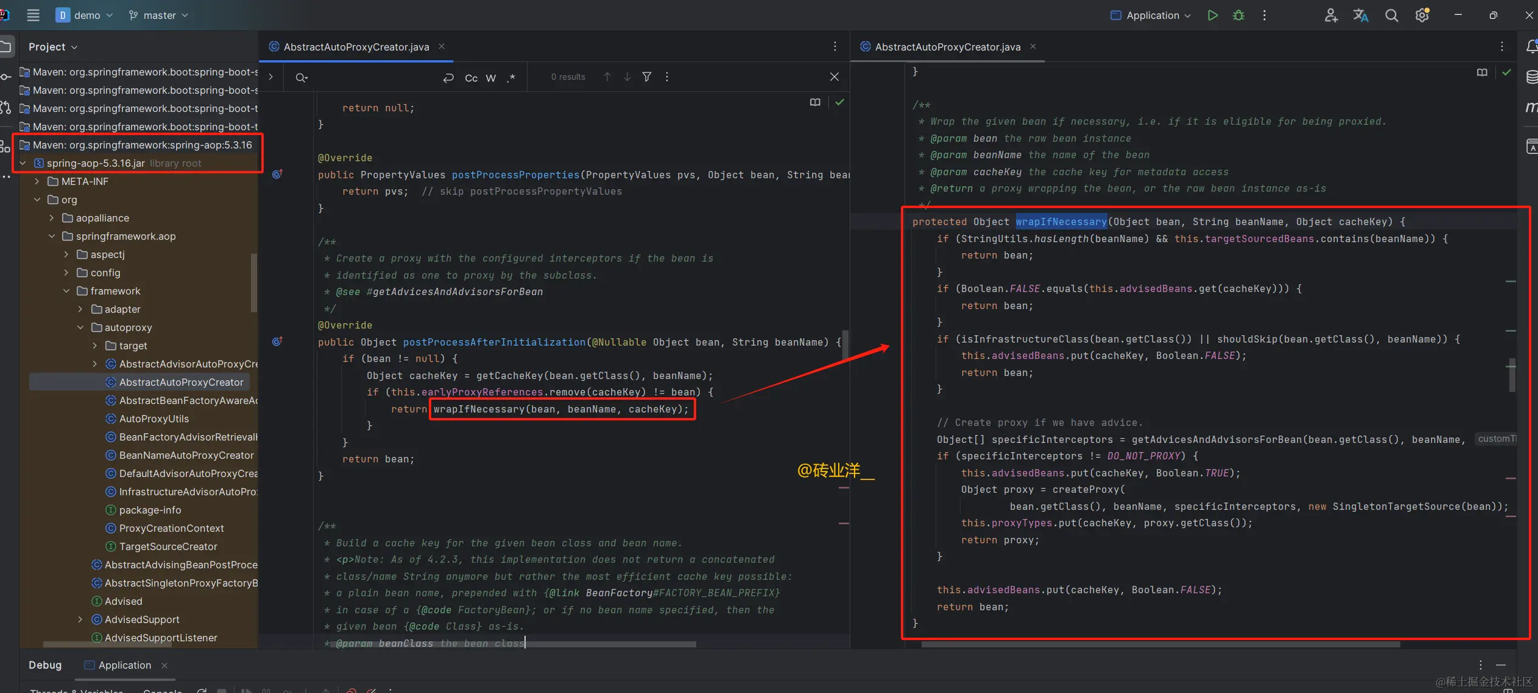
Task: Open more run actions menu
Action: [x=1265, y=15]
